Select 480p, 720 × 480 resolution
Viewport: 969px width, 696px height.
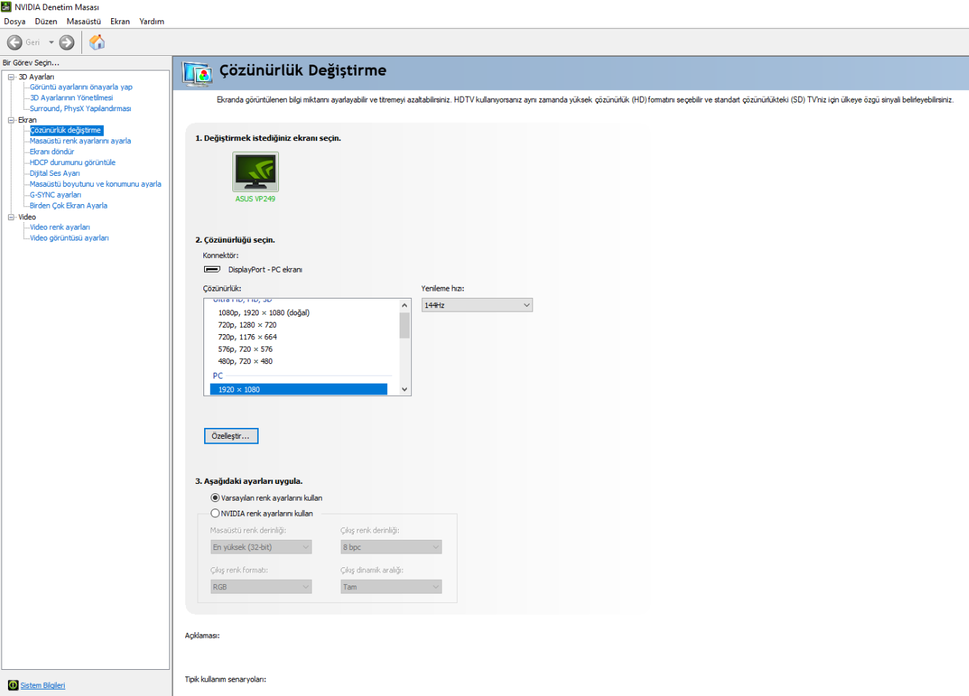pos(246,361)
